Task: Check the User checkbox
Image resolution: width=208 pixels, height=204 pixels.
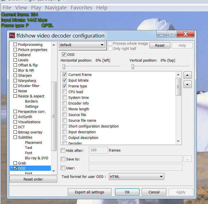Action: pos(63,168)
